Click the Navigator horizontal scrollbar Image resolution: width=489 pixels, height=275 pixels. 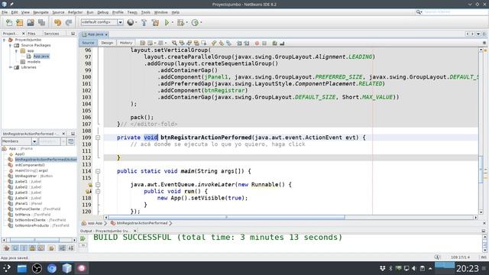coord(39,240)
